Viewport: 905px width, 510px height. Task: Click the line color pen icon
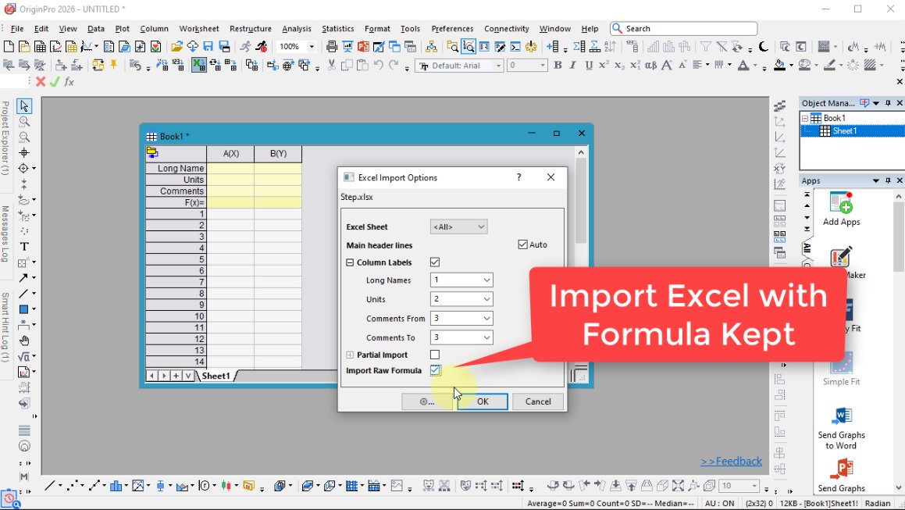coord(830,66)
